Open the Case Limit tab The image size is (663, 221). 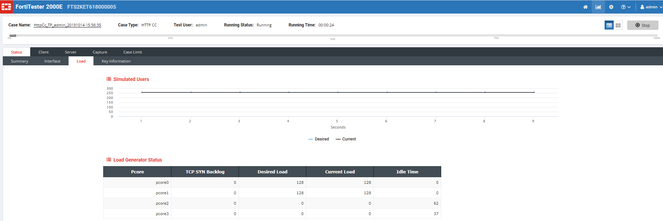pyautogui.click(x=132, y=52)
